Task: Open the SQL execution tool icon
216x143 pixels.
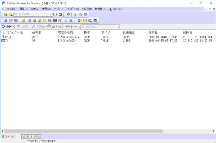Action: click(x=5, y=20)
